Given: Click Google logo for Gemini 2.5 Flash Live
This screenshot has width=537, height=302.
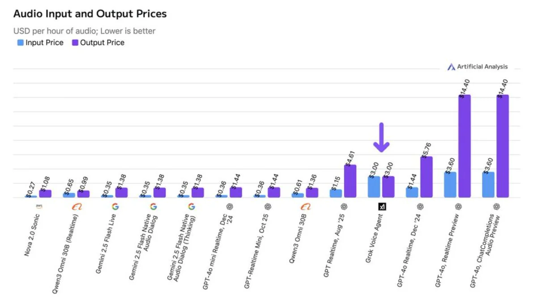Looking at the screenshot, I should [x=115, y=207].
